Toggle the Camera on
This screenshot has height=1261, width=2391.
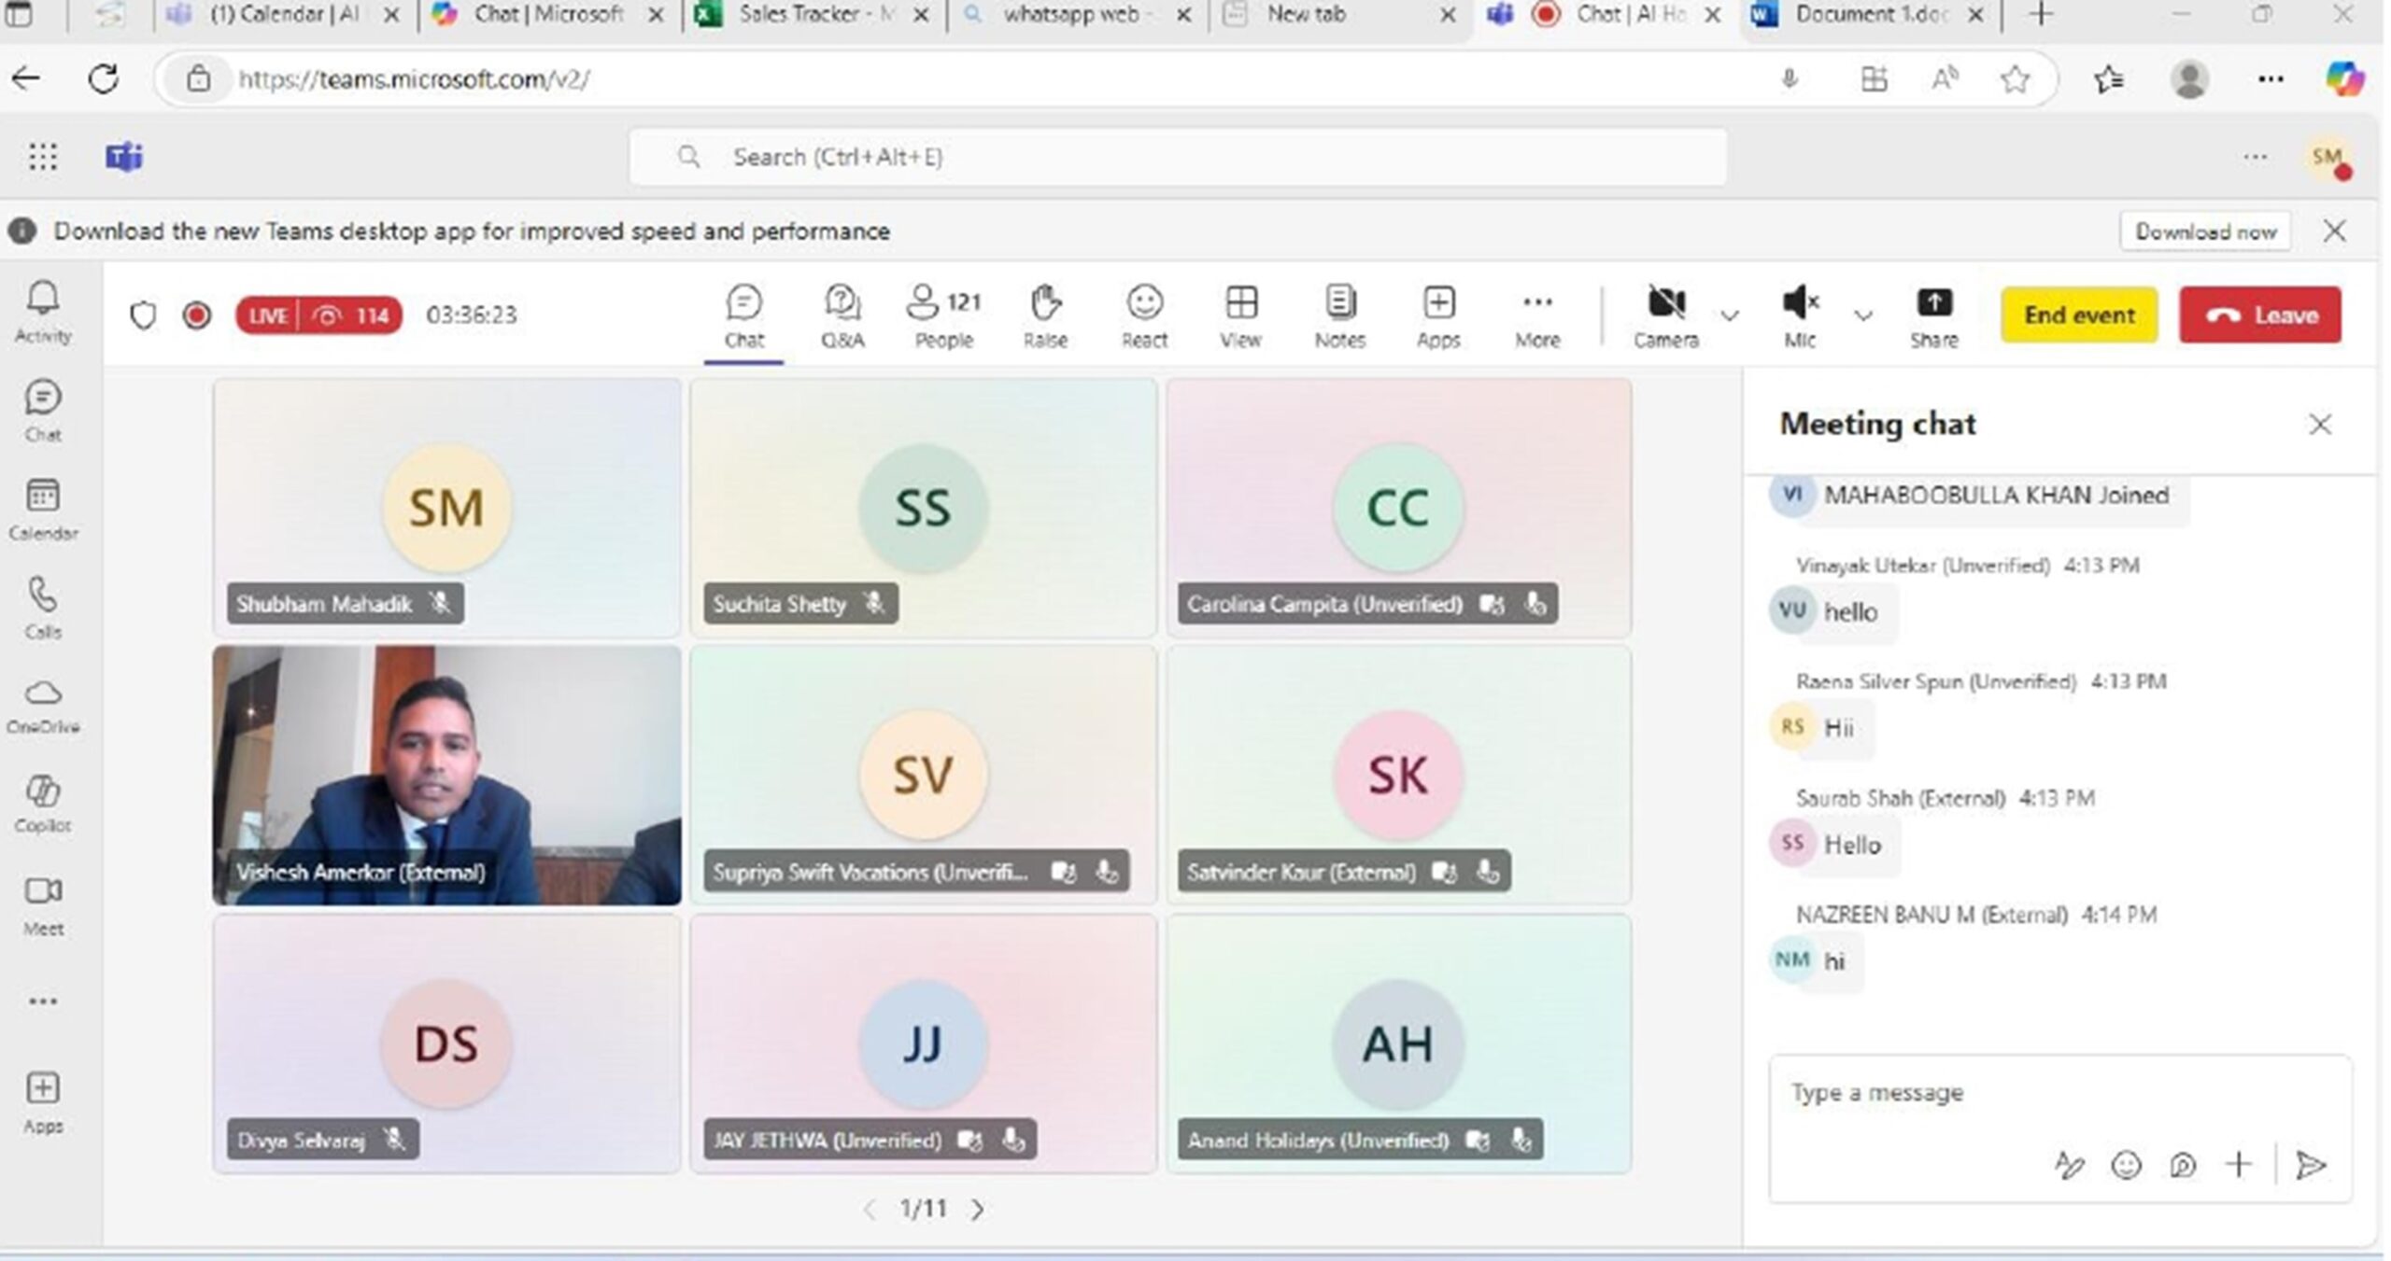[1666, 316]
